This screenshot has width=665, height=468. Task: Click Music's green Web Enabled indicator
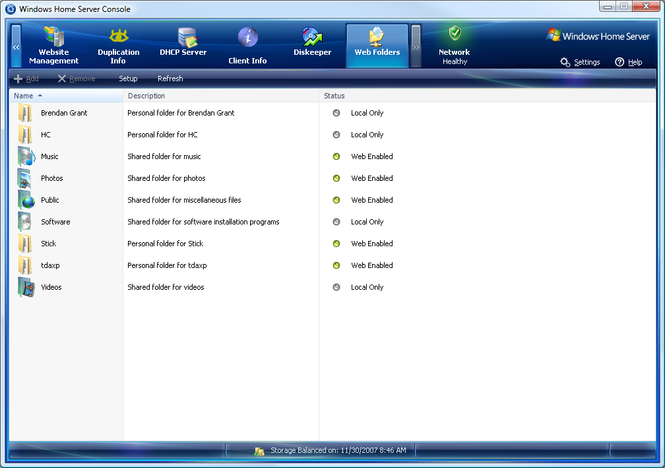click(x=336, y=156)
